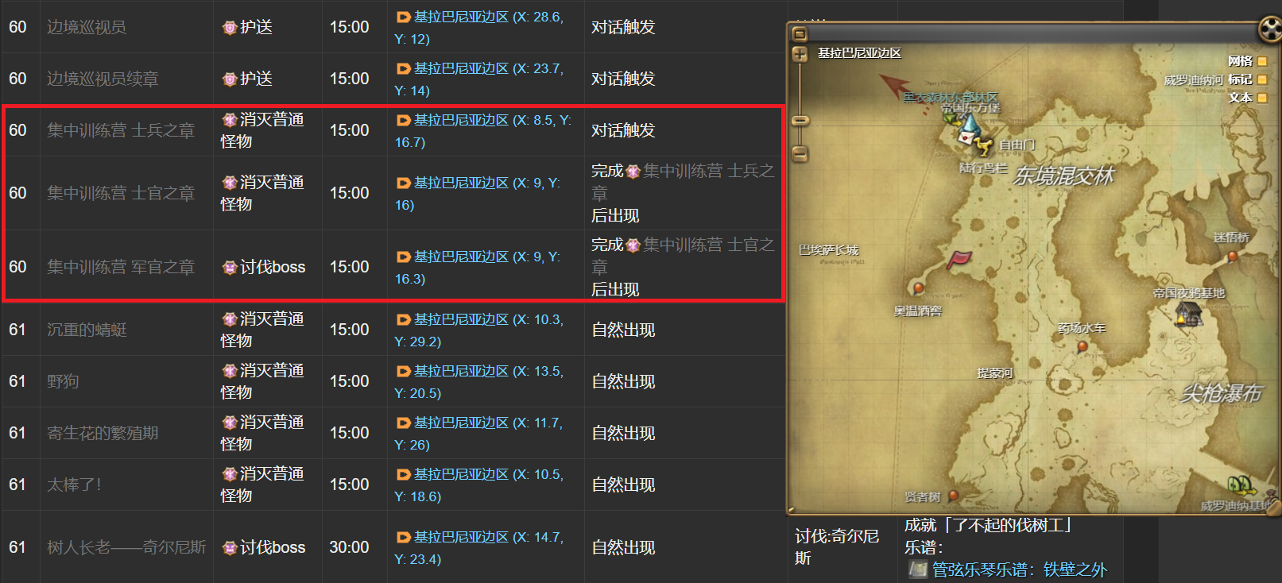Click the chocobo porter icon near 自由门
The height and width of the screenshot is (583, 1282).
[x=985, y=146]
